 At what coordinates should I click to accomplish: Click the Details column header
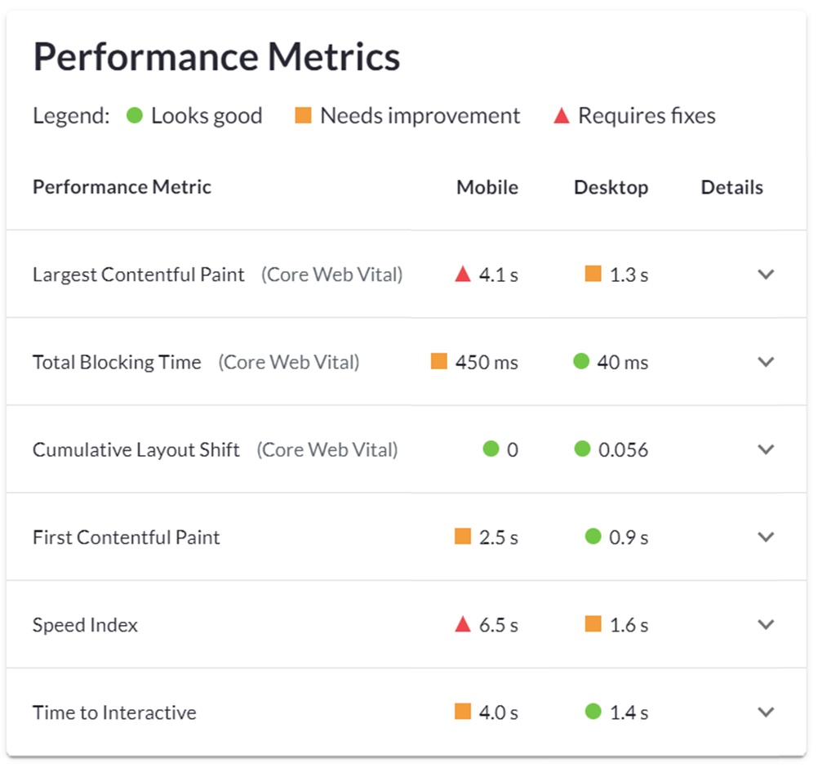click(x=731, y=187)
